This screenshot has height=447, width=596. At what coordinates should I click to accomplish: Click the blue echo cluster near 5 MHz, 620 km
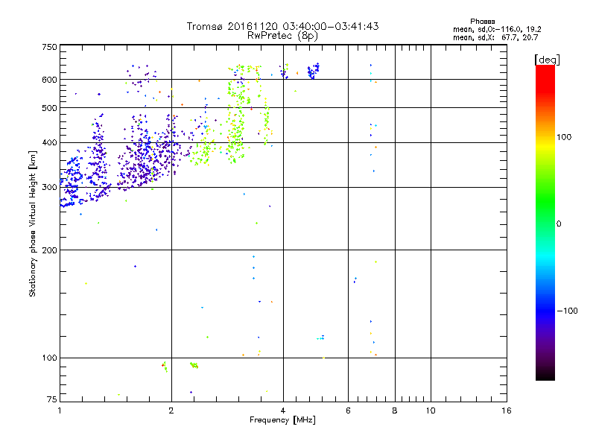314,71
